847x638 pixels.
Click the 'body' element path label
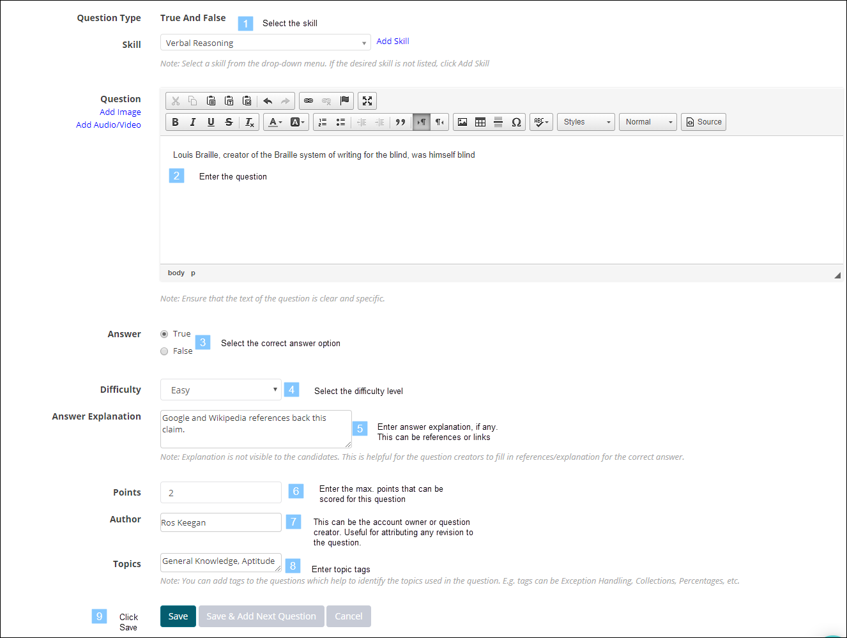176,273
